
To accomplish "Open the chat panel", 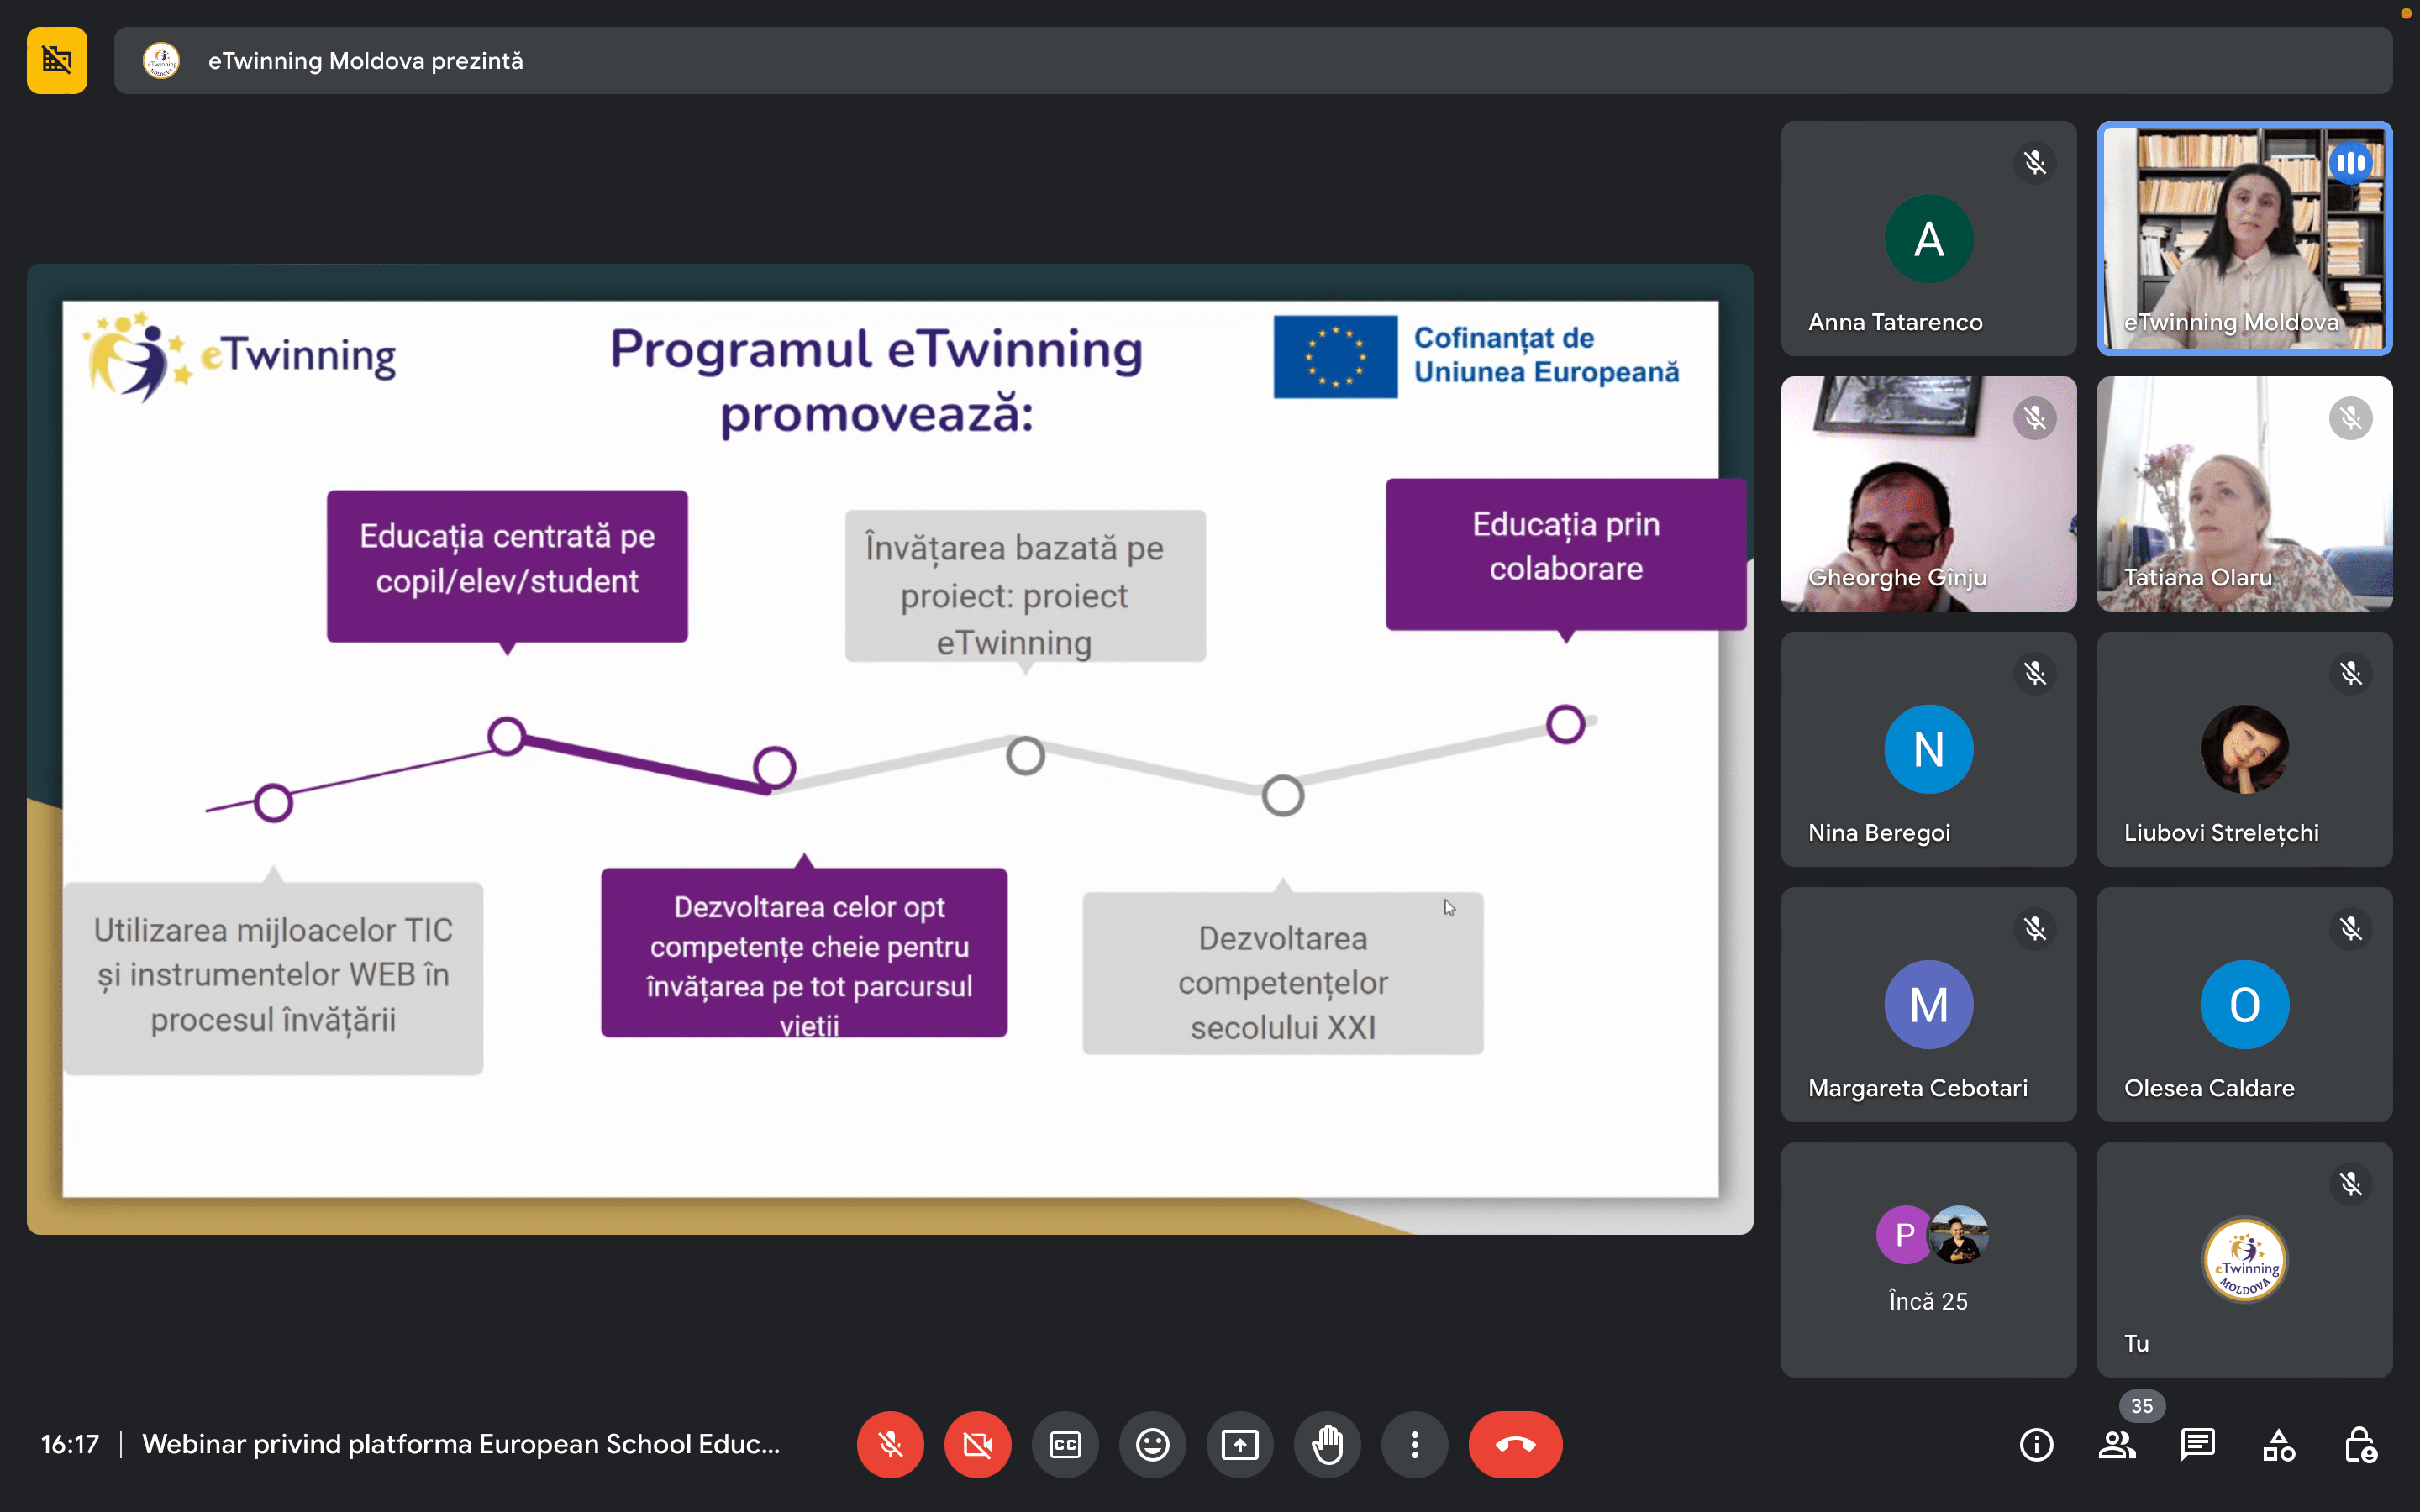I will 2198,1444.
